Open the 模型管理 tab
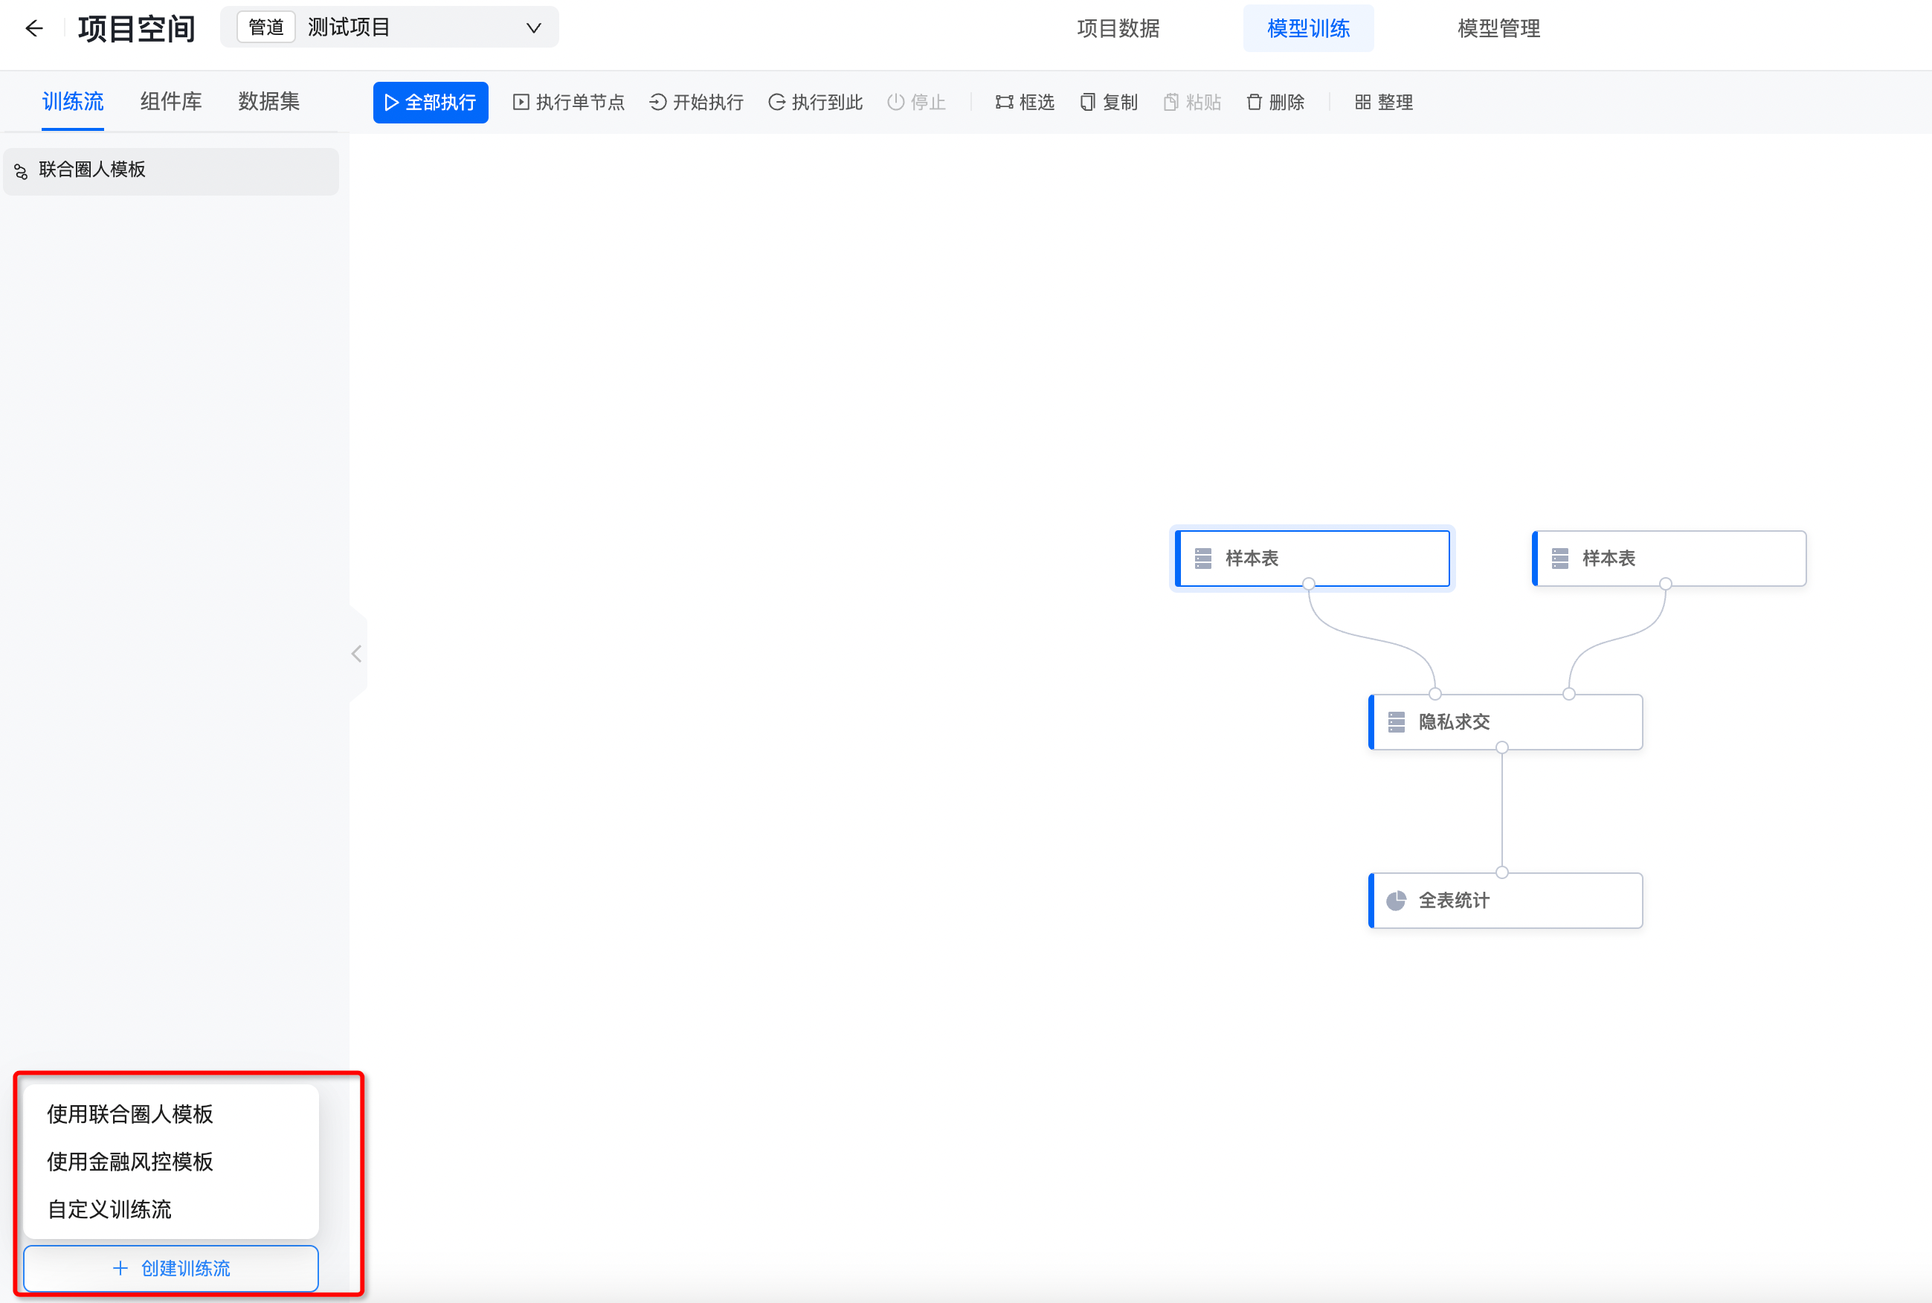Screen dimensions: 1932x1303 (1498, 28)
